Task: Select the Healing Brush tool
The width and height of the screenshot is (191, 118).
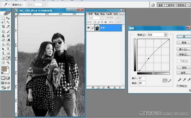Action: point(3,32)
